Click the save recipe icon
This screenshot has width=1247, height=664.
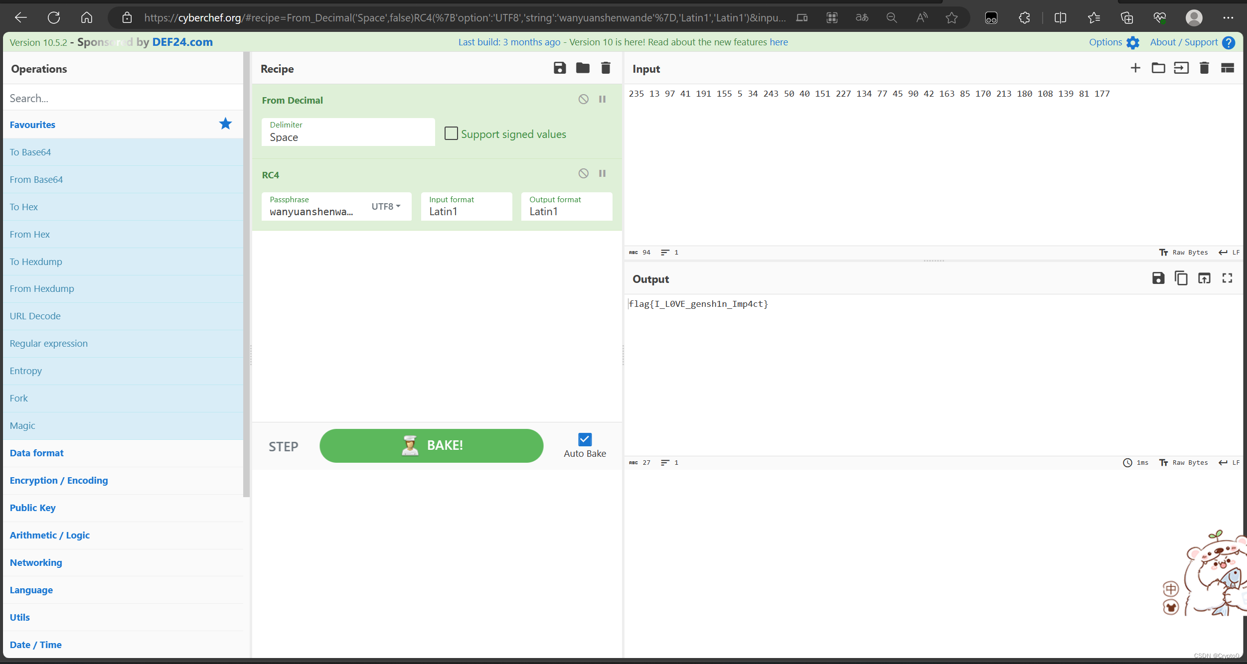559,68
